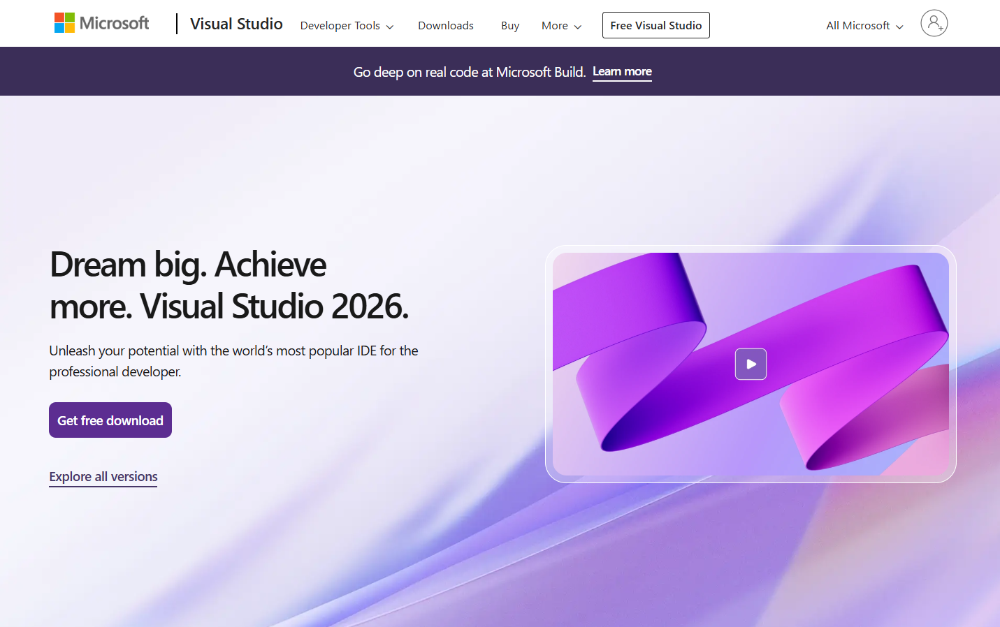Open the Visual Studio home link
This screenshot has width=1000, height=627.
236,24
